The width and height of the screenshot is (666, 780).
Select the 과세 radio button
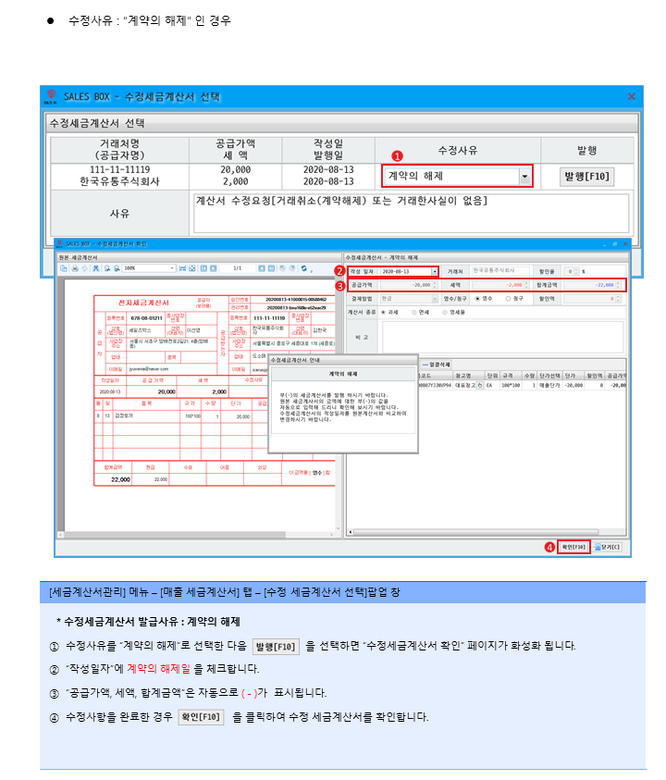[384, 313]
